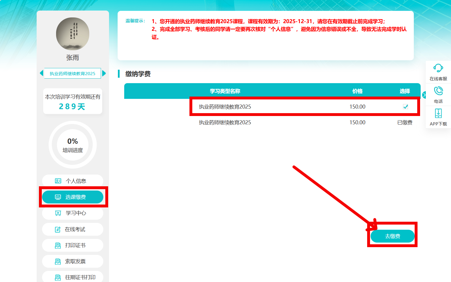Go to previous course with left arrow
451x282 pixels.
(x=42, y=73)
